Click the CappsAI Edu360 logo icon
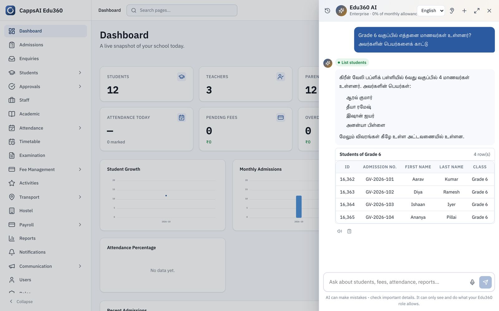This screenshot has width=499, height=311. point(10,10)
